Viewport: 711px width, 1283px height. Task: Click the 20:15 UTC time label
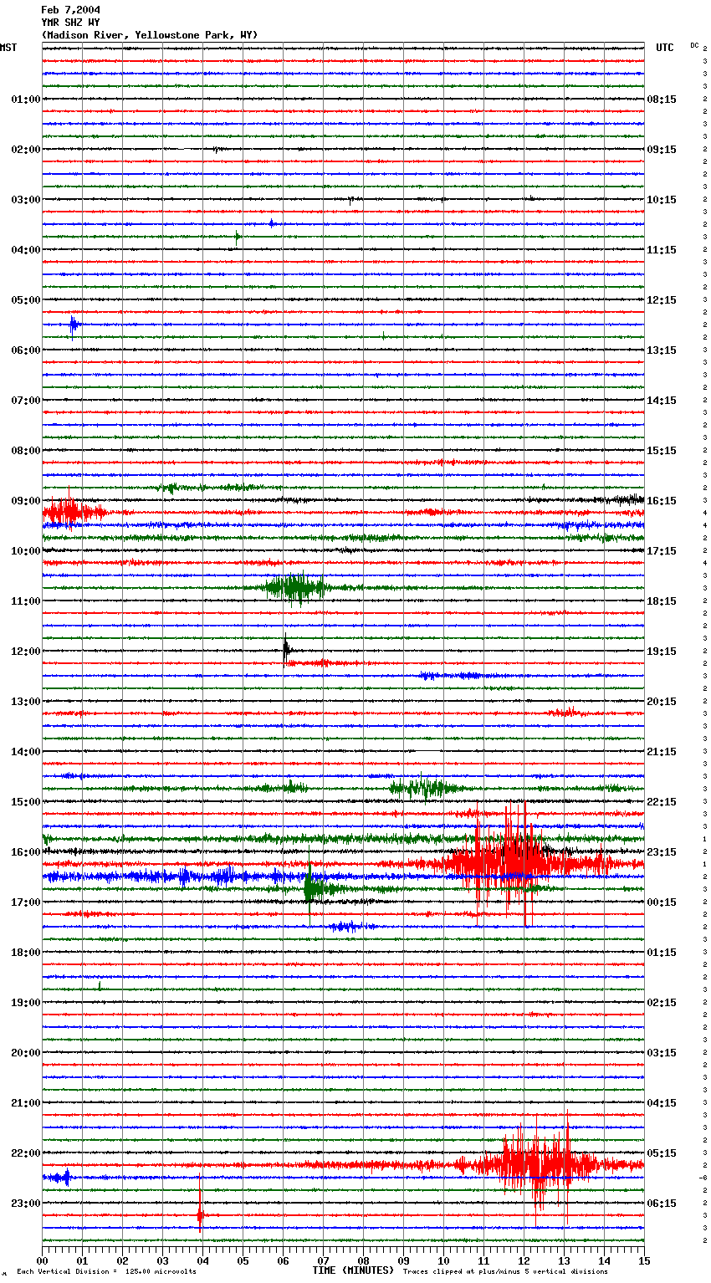[x=662, y=702]
